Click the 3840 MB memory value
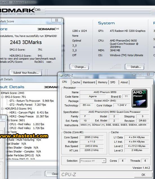The image size is (155, 179). point(115,50)
